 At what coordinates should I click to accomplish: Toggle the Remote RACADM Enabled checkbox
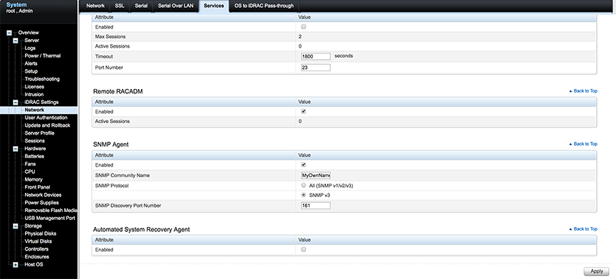pos(303,112)
